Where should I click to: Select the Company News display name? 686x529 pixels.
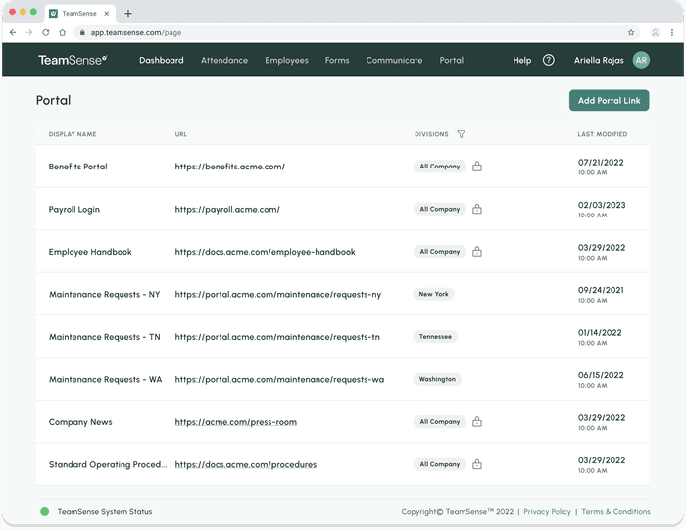(80, 422)
